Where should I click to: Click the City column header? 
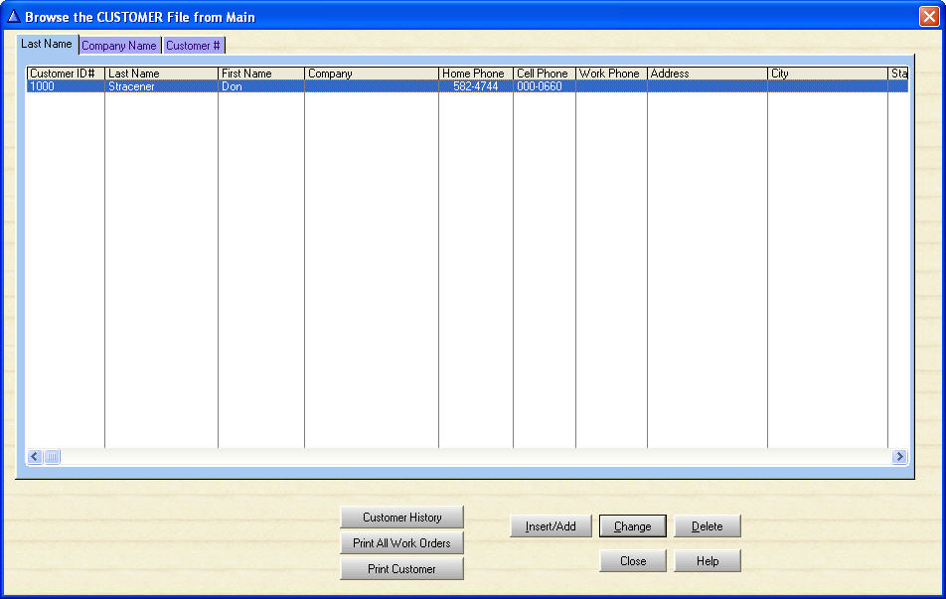(827, 74)
